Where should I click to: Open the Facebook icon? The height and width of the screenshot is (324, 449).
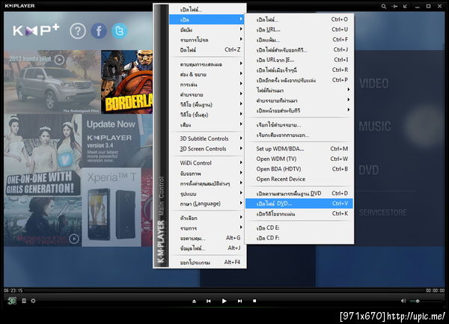99,31
